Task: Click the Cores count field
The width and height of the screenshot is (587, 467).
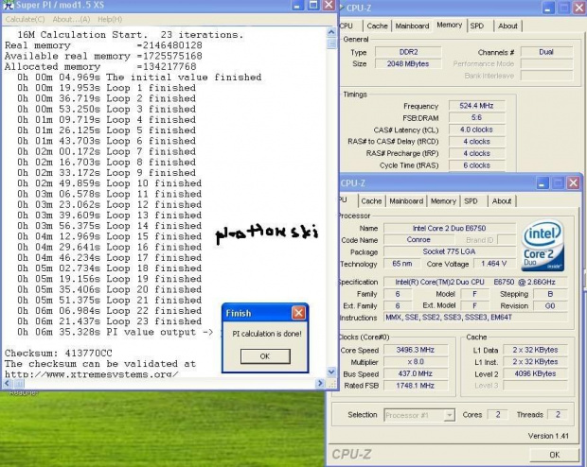Action: pyautogui.click(x=498, y=415)
